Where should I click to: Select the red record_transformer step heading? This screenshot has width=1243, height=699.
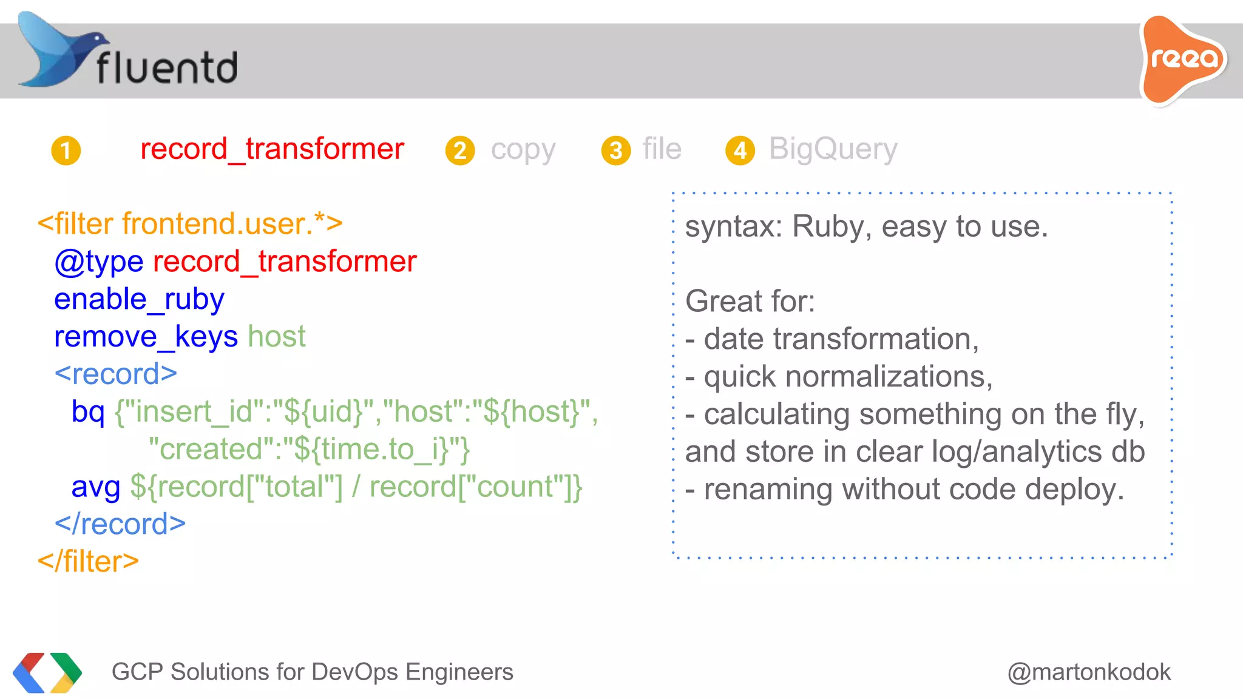coord(272,149)
